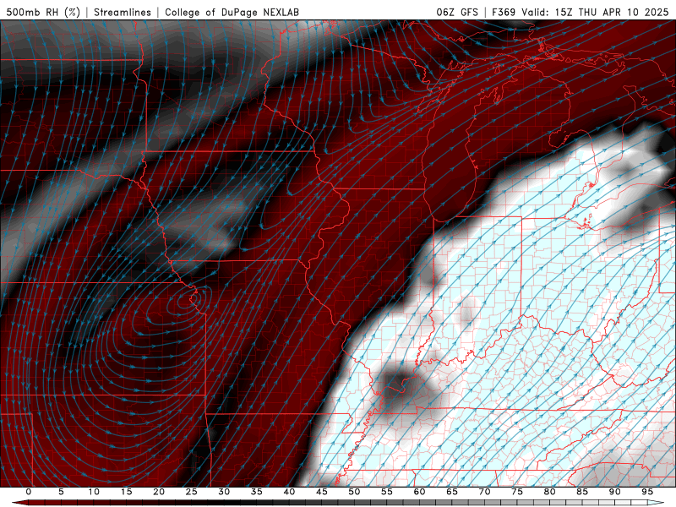676x507 pixels.
Task: Click the "20" colorbar tick label
Action: tap(159, 492)
